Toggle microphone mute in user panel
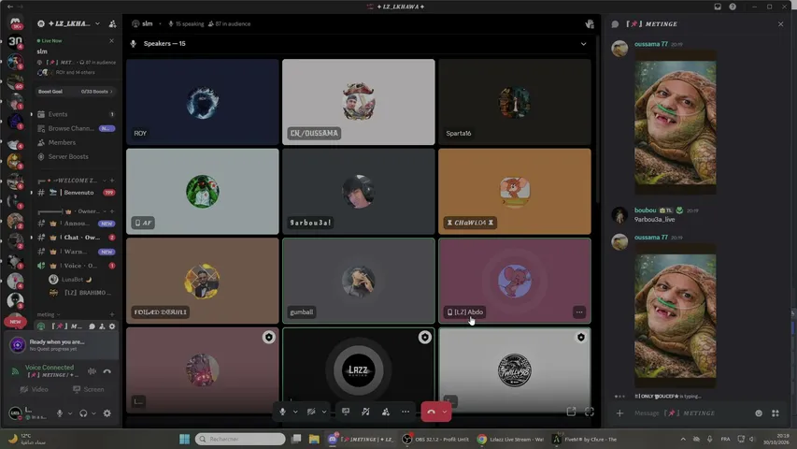The image size is (797, 449). [x=60, y=413]
